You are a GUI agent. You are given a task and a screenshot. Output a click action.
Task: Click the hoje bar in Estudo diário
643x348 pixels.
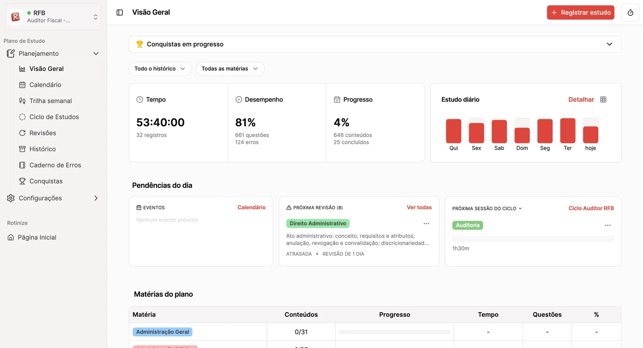[x=590, y=131]
